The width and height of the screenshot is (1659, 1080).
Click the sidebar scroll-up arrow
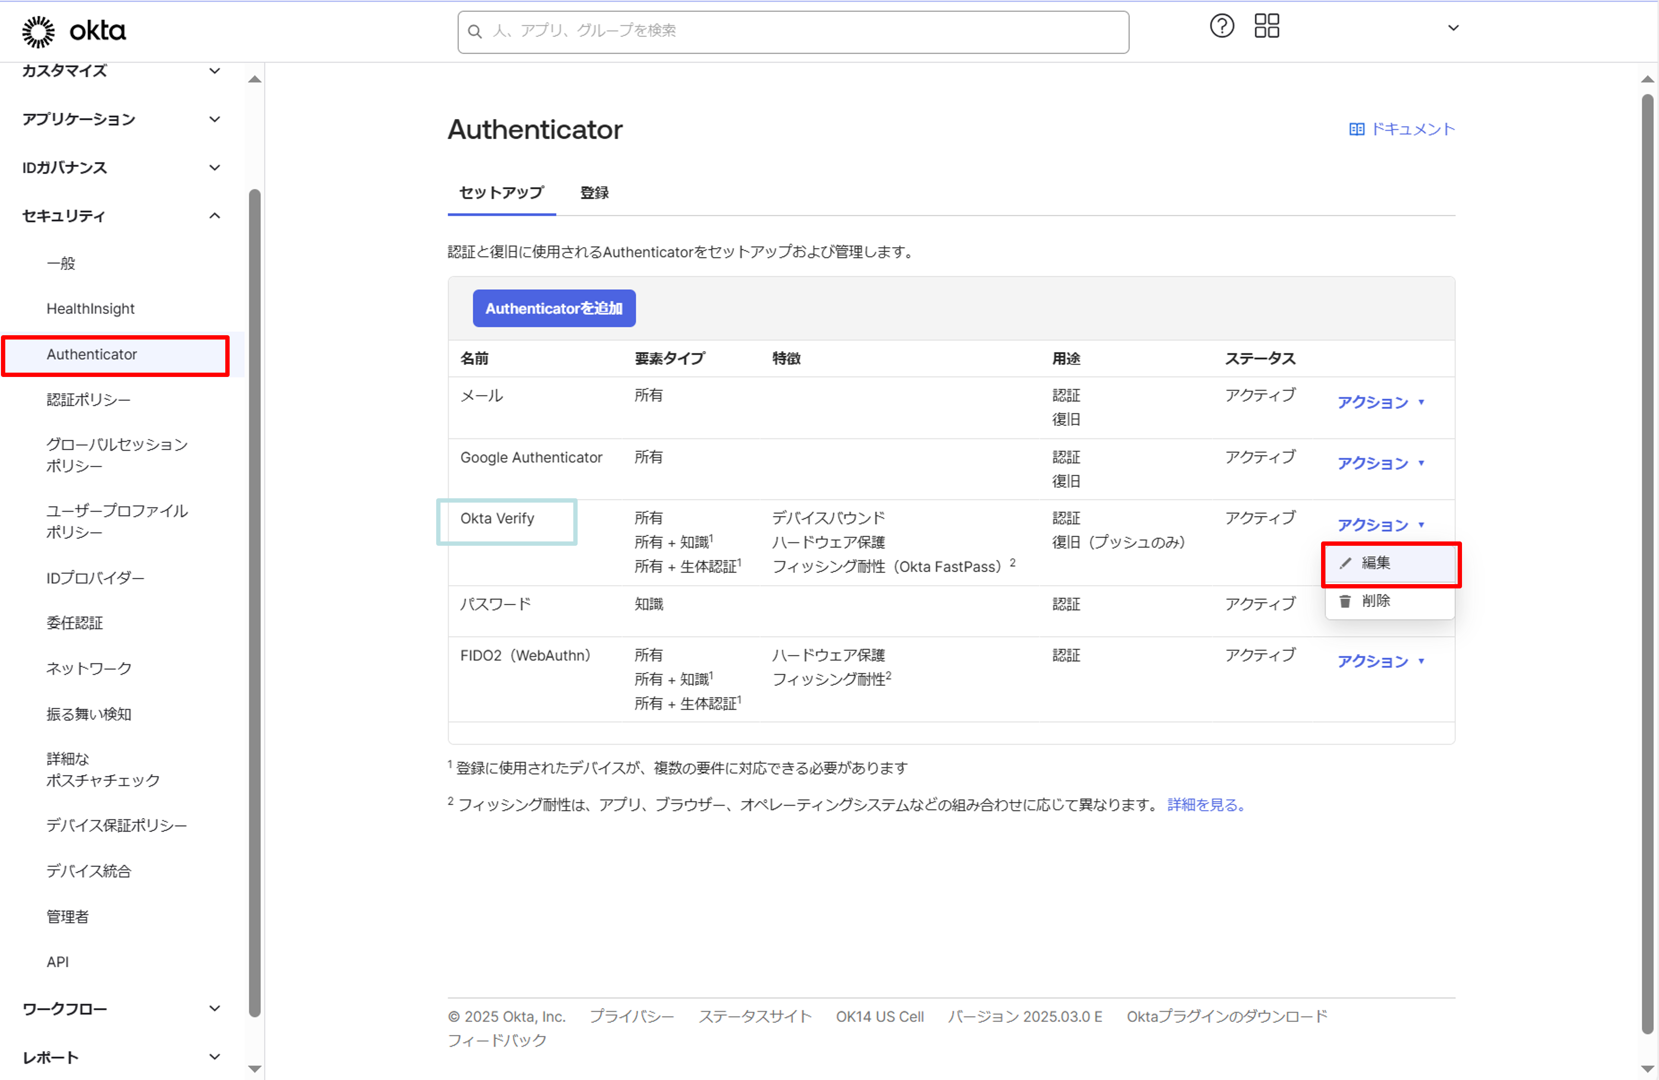click(255, 79)
